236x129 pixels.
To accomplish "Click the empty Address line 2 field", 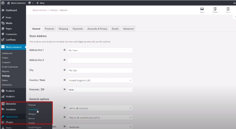I will click(x=100, y=60).
